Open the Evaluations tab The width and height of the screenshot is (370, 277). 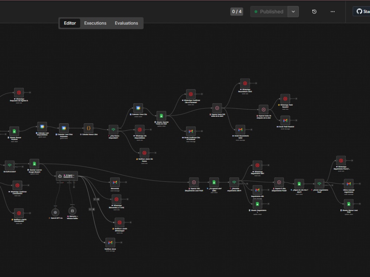point(127,23)
